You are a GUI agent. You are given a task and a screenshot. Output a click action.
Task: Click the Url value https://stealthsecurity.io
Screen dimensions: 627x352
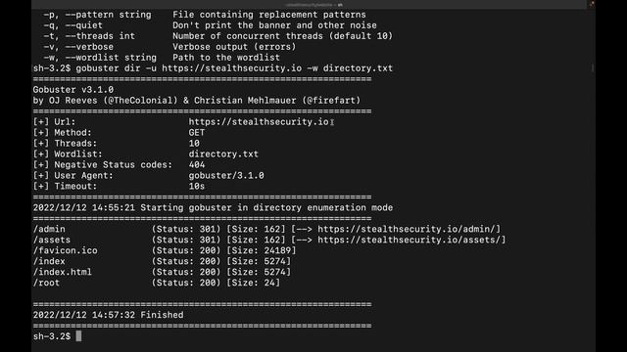259,122
